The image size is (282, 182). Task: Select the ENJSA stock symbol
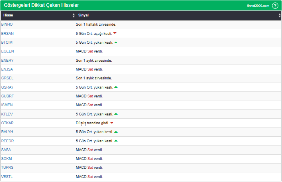pyautogui.click(x=7, y=69)
